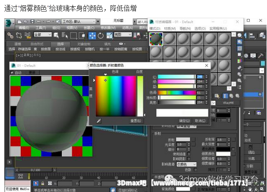267x192 pixels.
Task: Toggle the Window/Crossing selection tool
Action: coord(82,36)
